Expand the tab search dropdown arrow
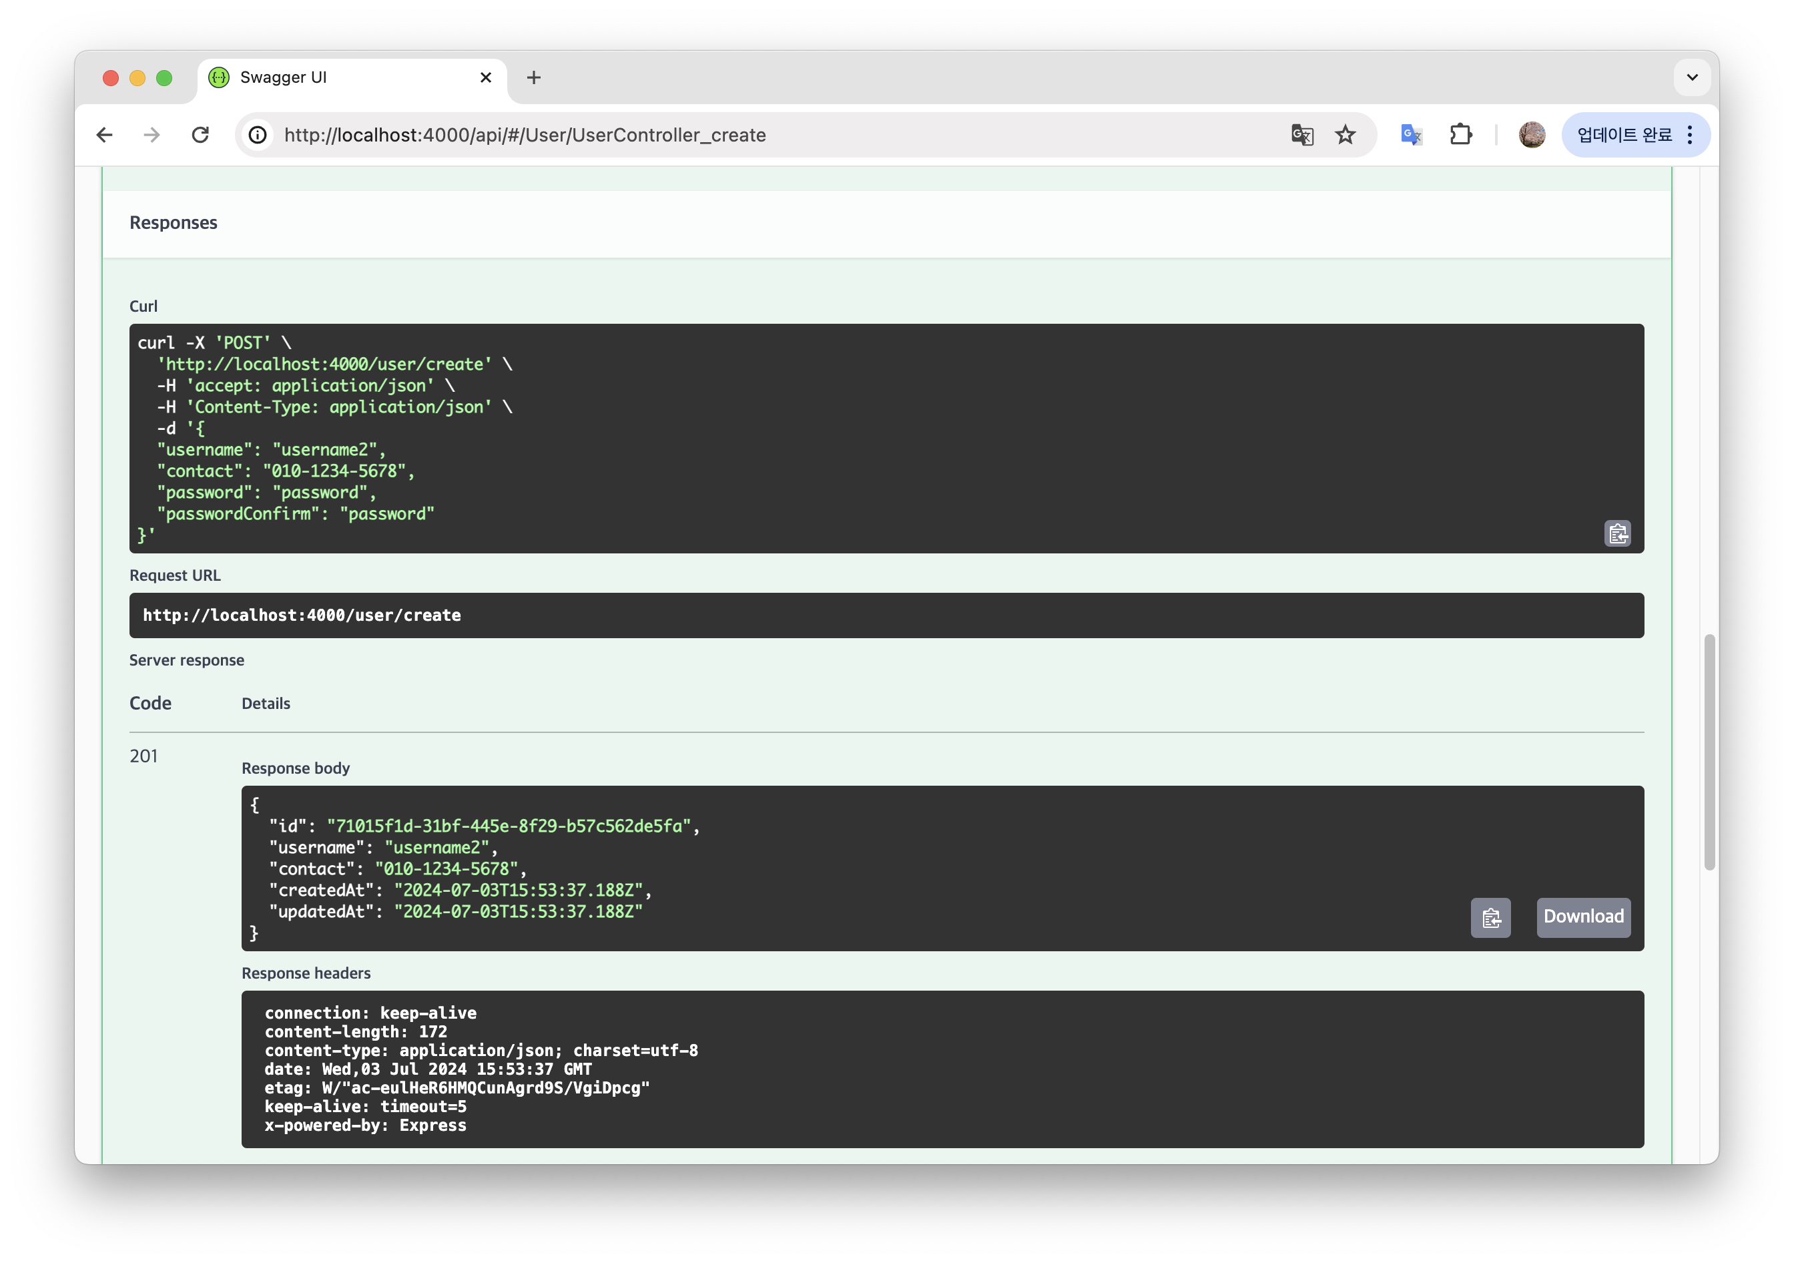Viewport: 1794px width, 1263px height. click(x=1692, y=77)
